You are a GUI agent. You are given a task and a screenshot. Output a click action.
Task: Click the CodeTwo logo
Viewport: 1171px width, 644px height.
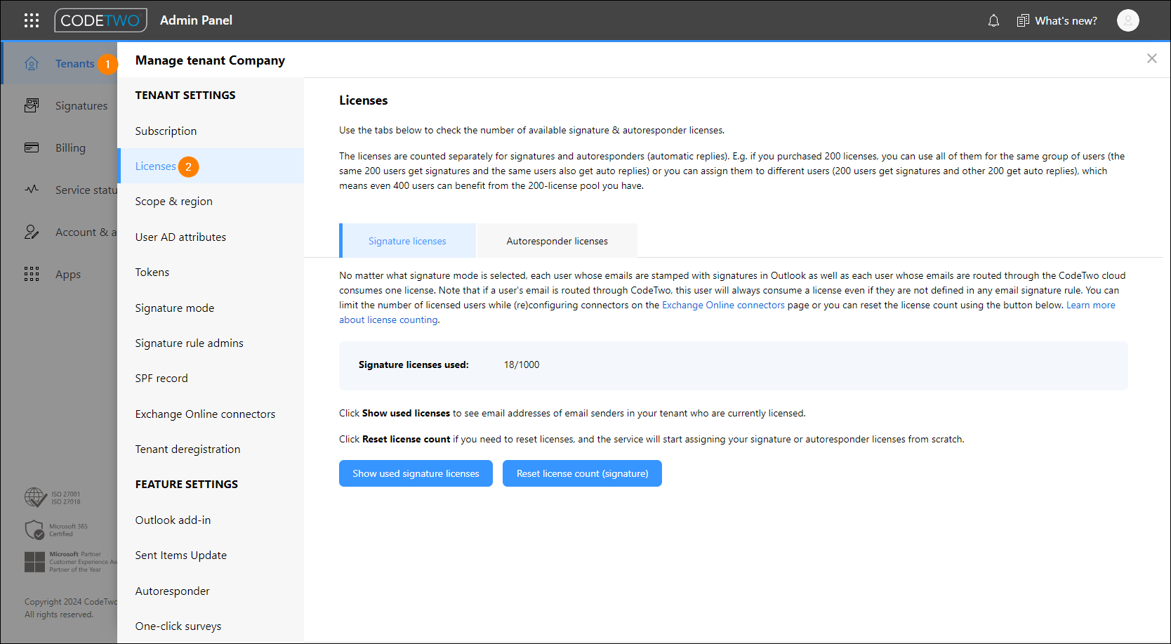coord(100,20)
